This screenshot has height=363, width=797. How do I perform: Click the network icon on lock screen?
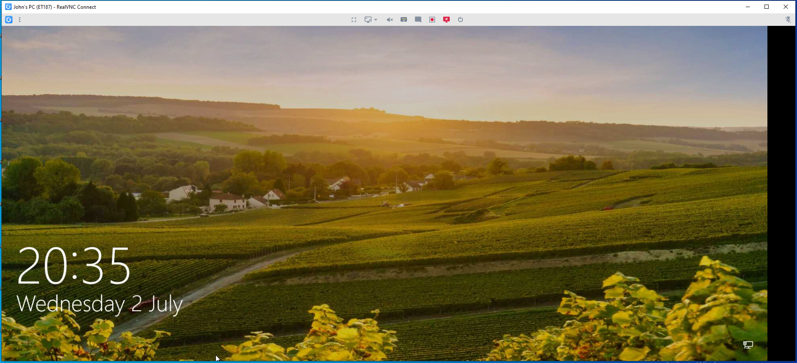(748, 345)
